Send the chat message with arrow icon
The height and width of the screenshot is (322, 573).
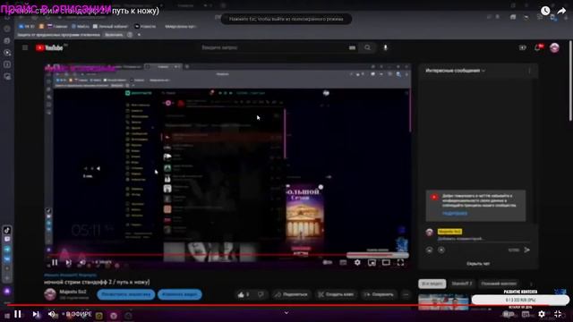pyautogui.click(x=527, y=250)
